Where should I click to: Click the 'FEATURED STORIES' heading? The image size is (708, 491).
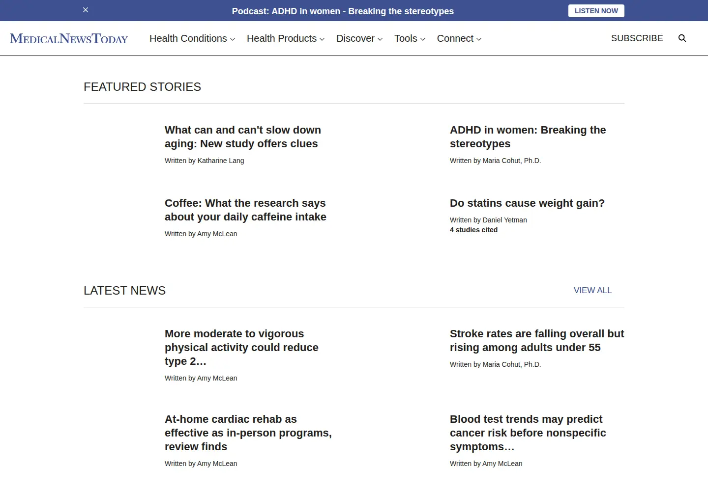(x=142, y=87)
